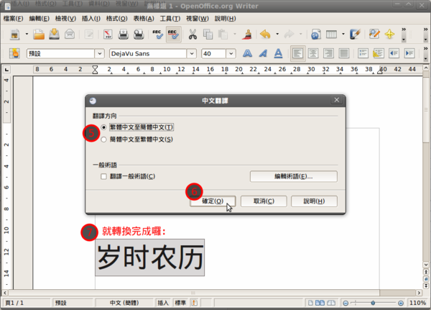Run Spelling and Grammar check icon

click(x=158, y=35)
